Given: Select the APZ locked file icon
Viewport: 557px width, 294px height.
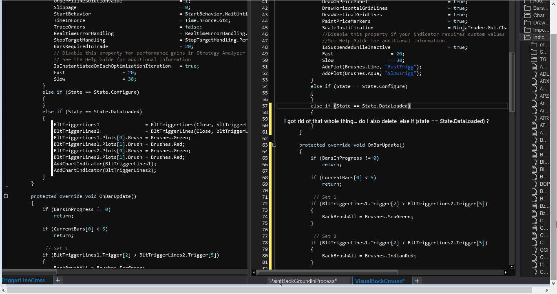Looking at the screenshot, I should tap(534, 96).
